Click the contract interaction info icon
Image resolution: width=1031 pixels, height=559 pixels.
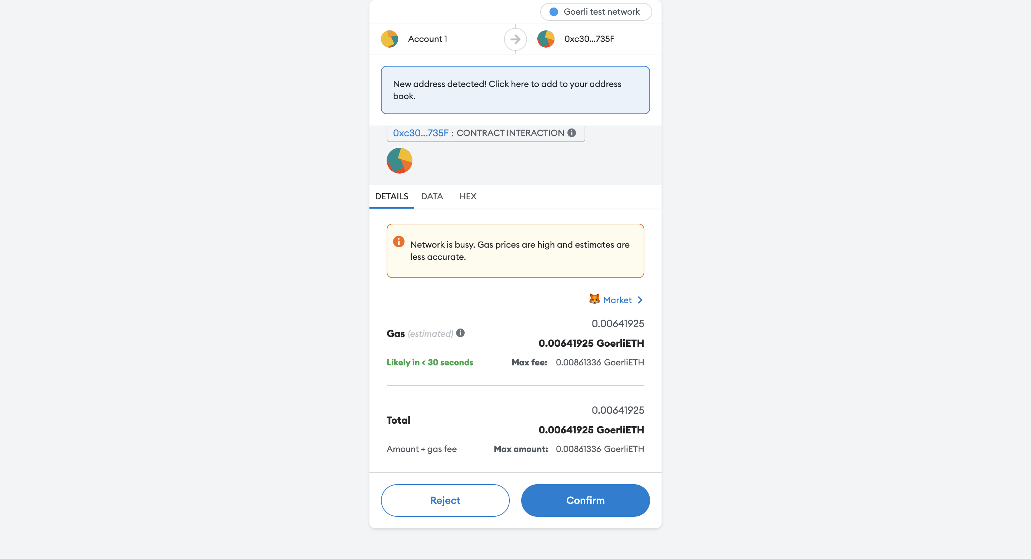pos(572,133)
